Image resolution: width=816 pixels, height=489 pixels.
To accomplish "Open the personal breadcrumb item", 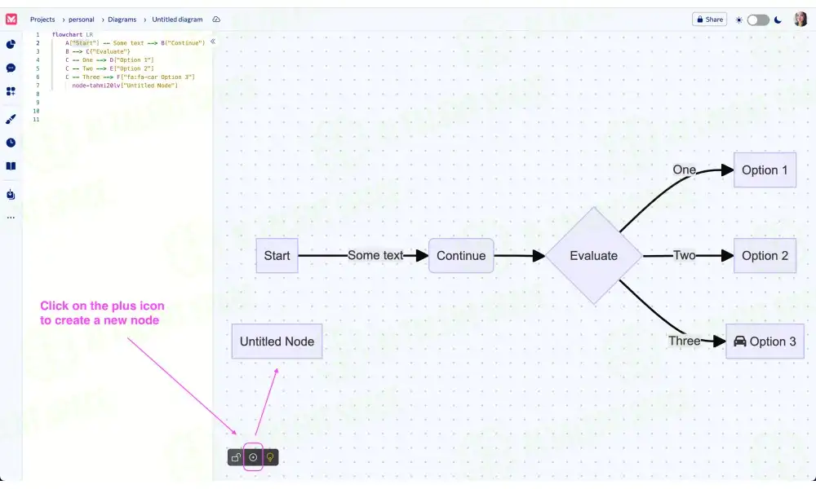I will point(81,19).
